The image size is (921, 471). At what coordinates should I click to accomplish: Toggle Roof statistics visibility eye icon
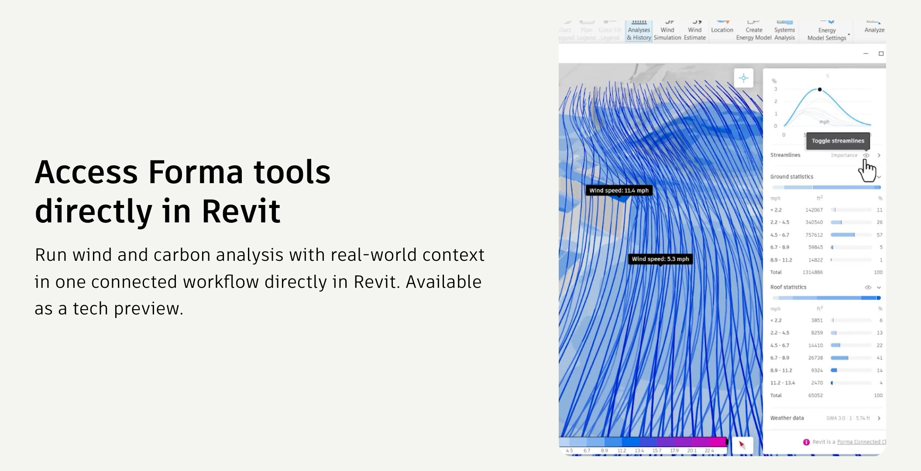[868, 287]
